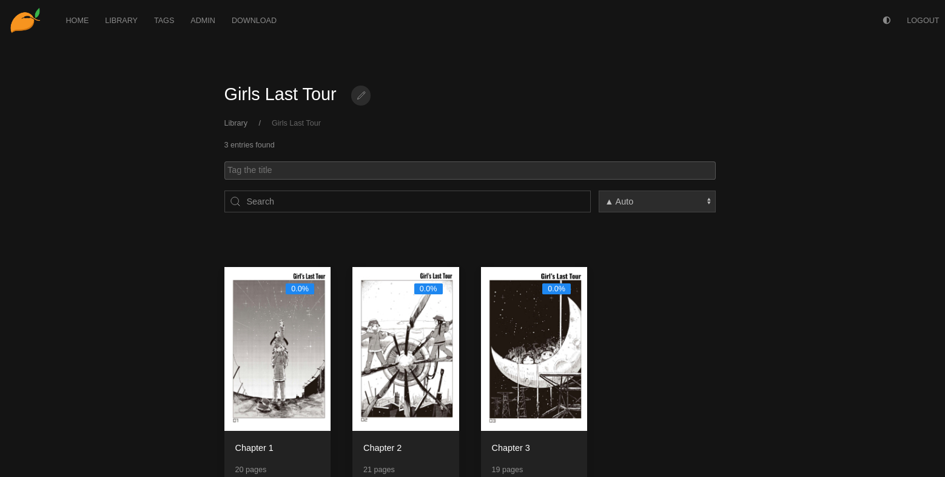Viewport: 945px width, 477px height.
Task: Log out using the Logout link
Action: (x=923, y=20)
